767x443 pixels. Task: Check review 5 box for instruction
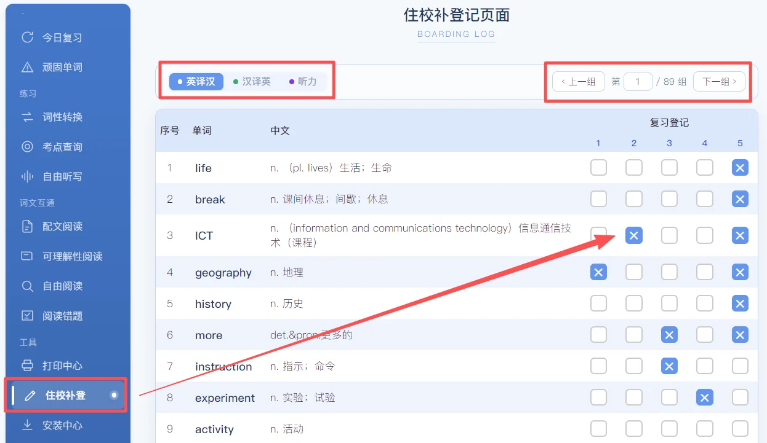[x=740, y=366]
